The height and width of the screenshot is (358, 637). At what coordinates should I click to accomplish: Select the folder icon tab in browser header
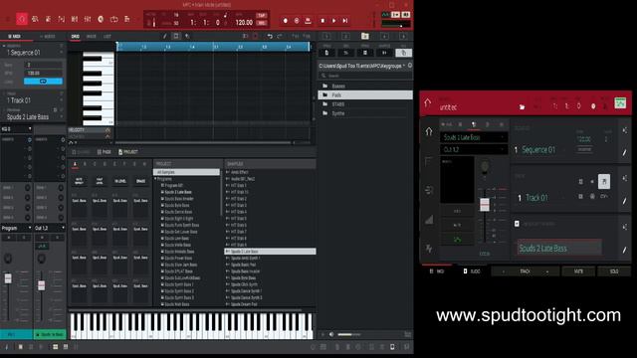[365, 36]
